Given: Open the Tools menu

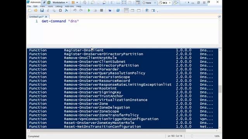Looking at the screenshot, I should pyautogui.click(x=50, y=6).
